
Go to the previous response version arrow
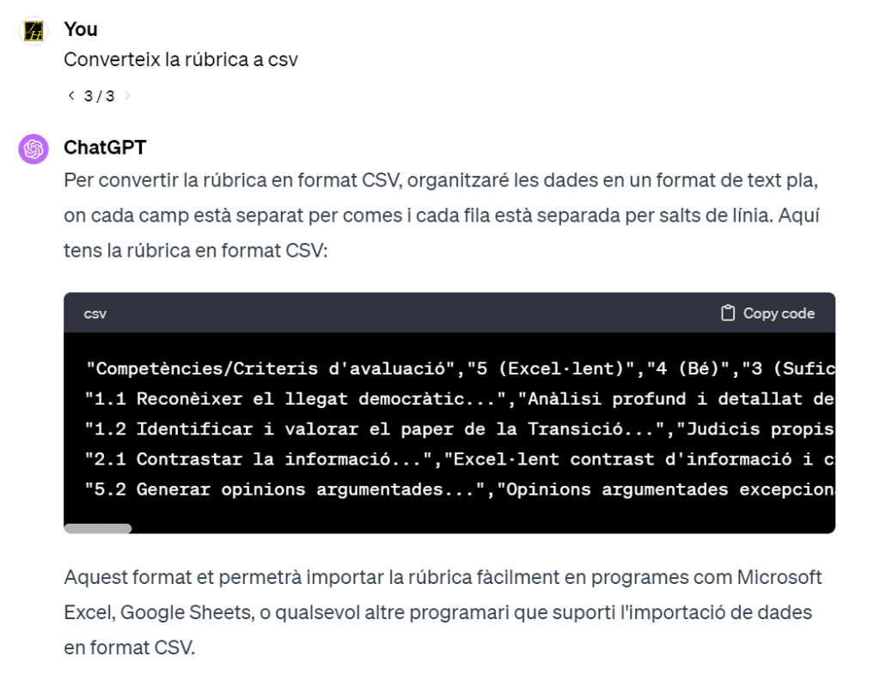pyautogui.click(x=71, y=95)
